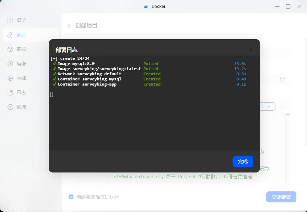Go to 容器 menu label

21,49
